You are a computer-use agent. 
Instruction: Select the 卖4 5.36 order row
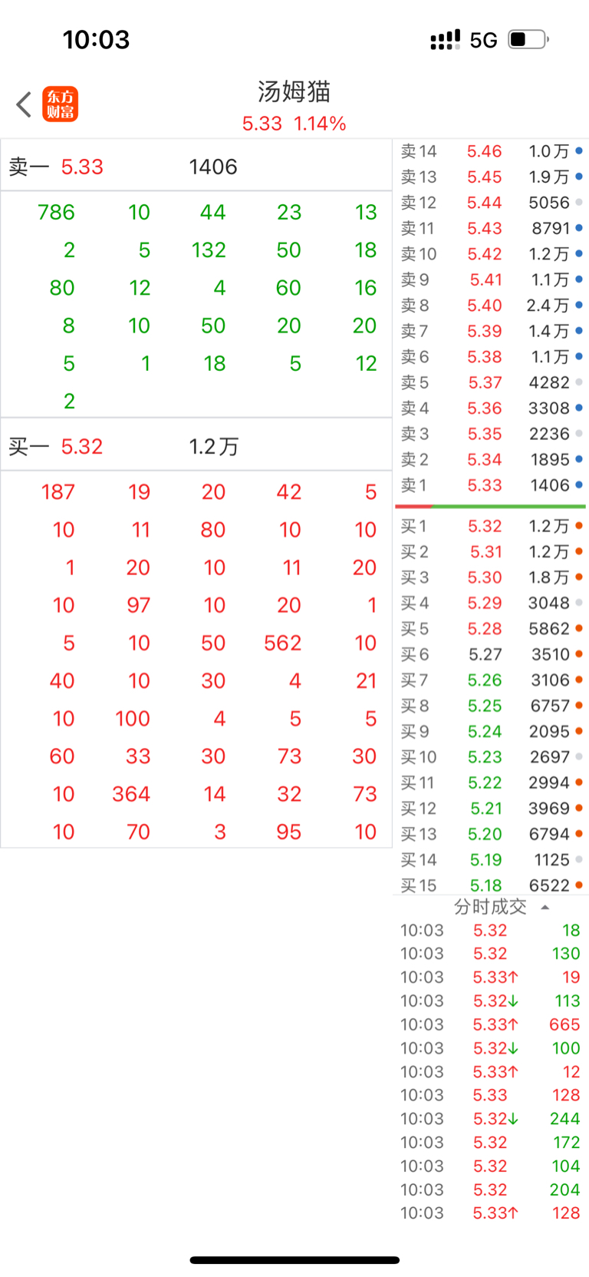(491, 409)
